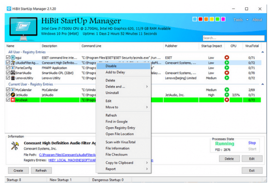Image resolution: width=269 pixels, height=186 pixels.
Task: Click the LenovoUtility row icon
Action: [x=13, y=78]
